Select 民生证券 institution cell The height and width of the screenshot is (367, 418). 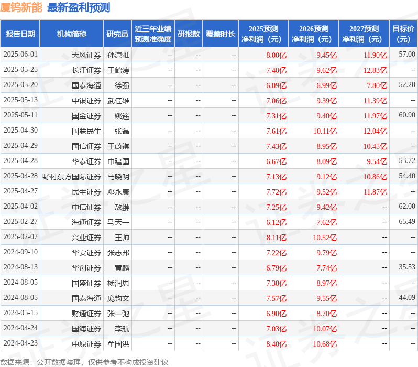(x=86, y=192)
